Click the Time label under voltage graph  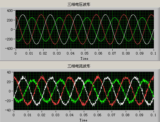[84, 58]
